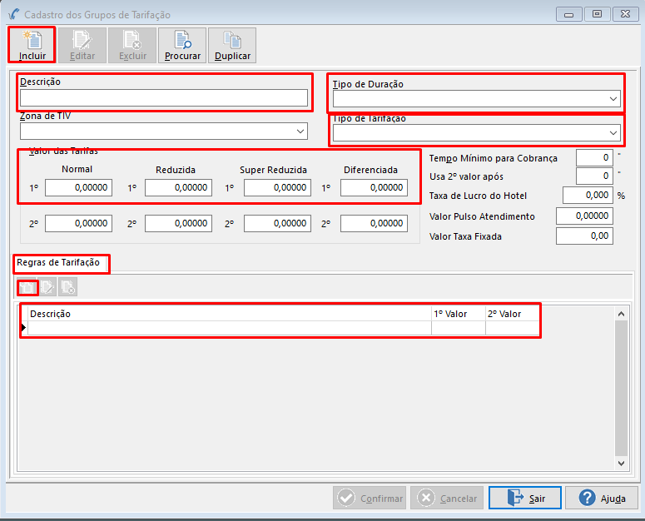Click the add rule icon under Regras
Image resolution: width=645 pixels, height=521 pixels.
(x=27, y=287)
